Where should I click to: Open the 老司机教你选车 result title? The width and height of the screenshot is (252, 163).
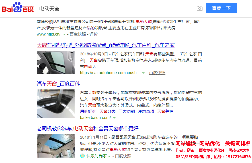click(88, 128)
